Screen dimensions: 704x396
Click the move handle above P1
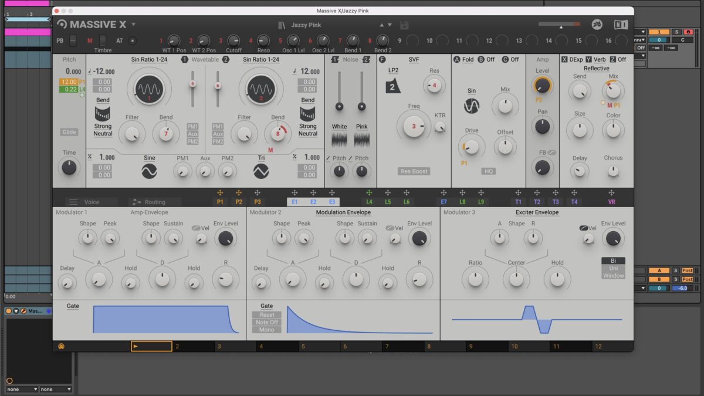(x=220, y=192)
